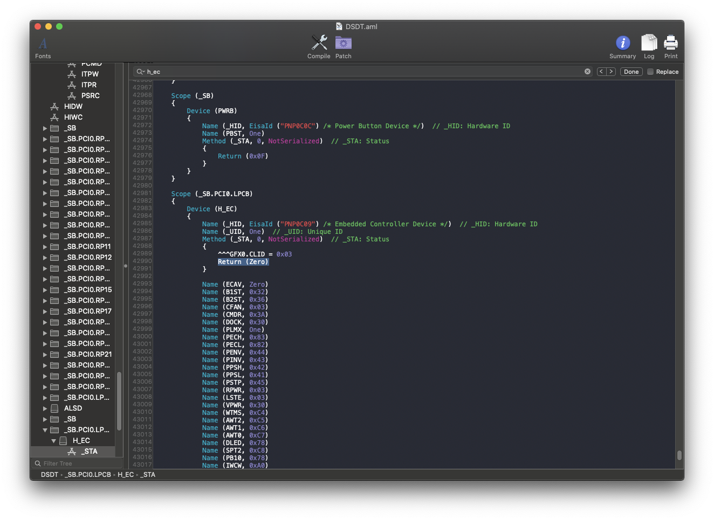The width and height of the screenshot is (714, 520).
Task: Click the Compile tool icon
Action: (x=319, y=43)
